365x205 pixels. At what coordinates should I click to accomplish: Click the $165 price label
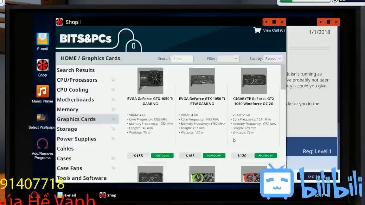(x=190, y=156)
